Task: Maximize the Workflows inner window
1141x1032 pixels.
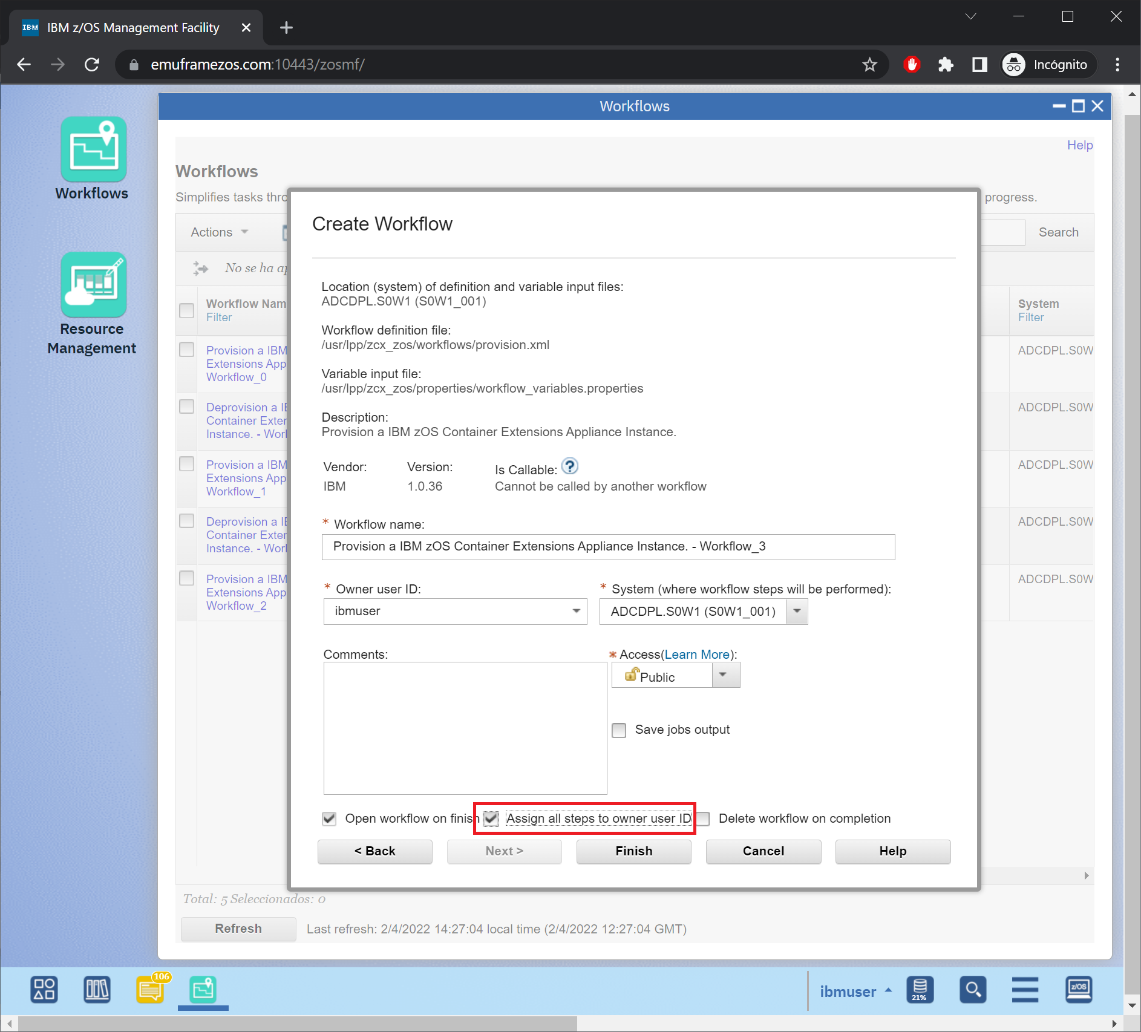Action: (x=1078, y=106)
